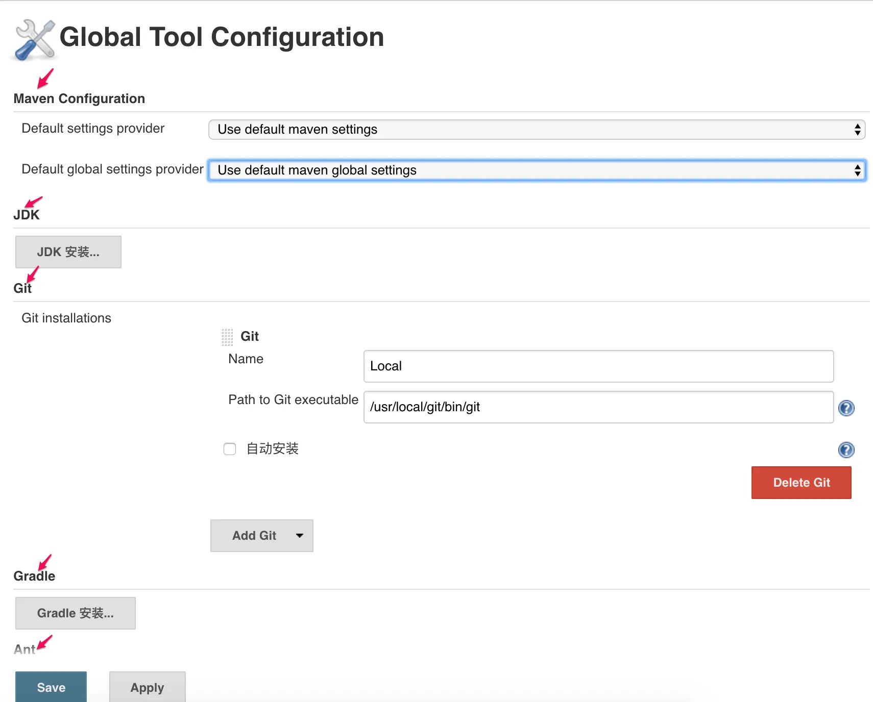
Task: Click the Maven Configuration section heading
Action: tap(79, 98)
